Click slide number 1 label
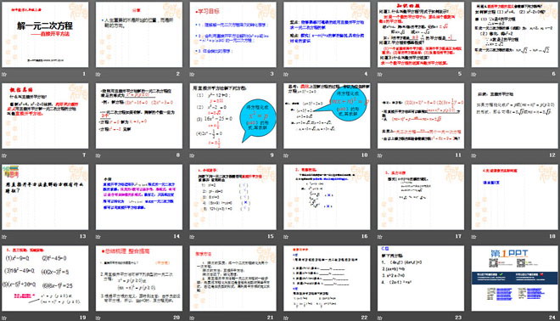The width and height of the screenshot is (560, 321). 84,74
